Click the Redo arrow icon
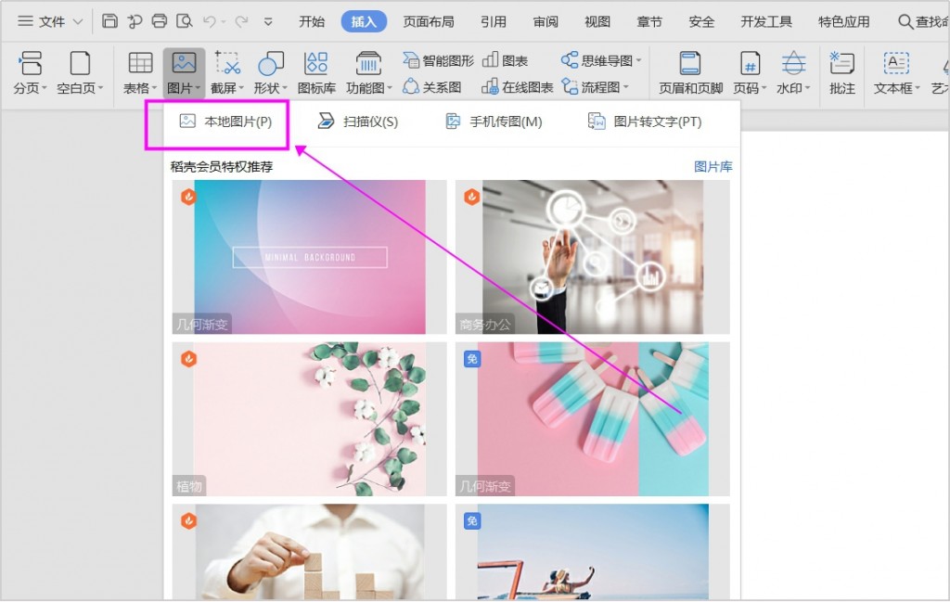 click(x=241, y=22)
